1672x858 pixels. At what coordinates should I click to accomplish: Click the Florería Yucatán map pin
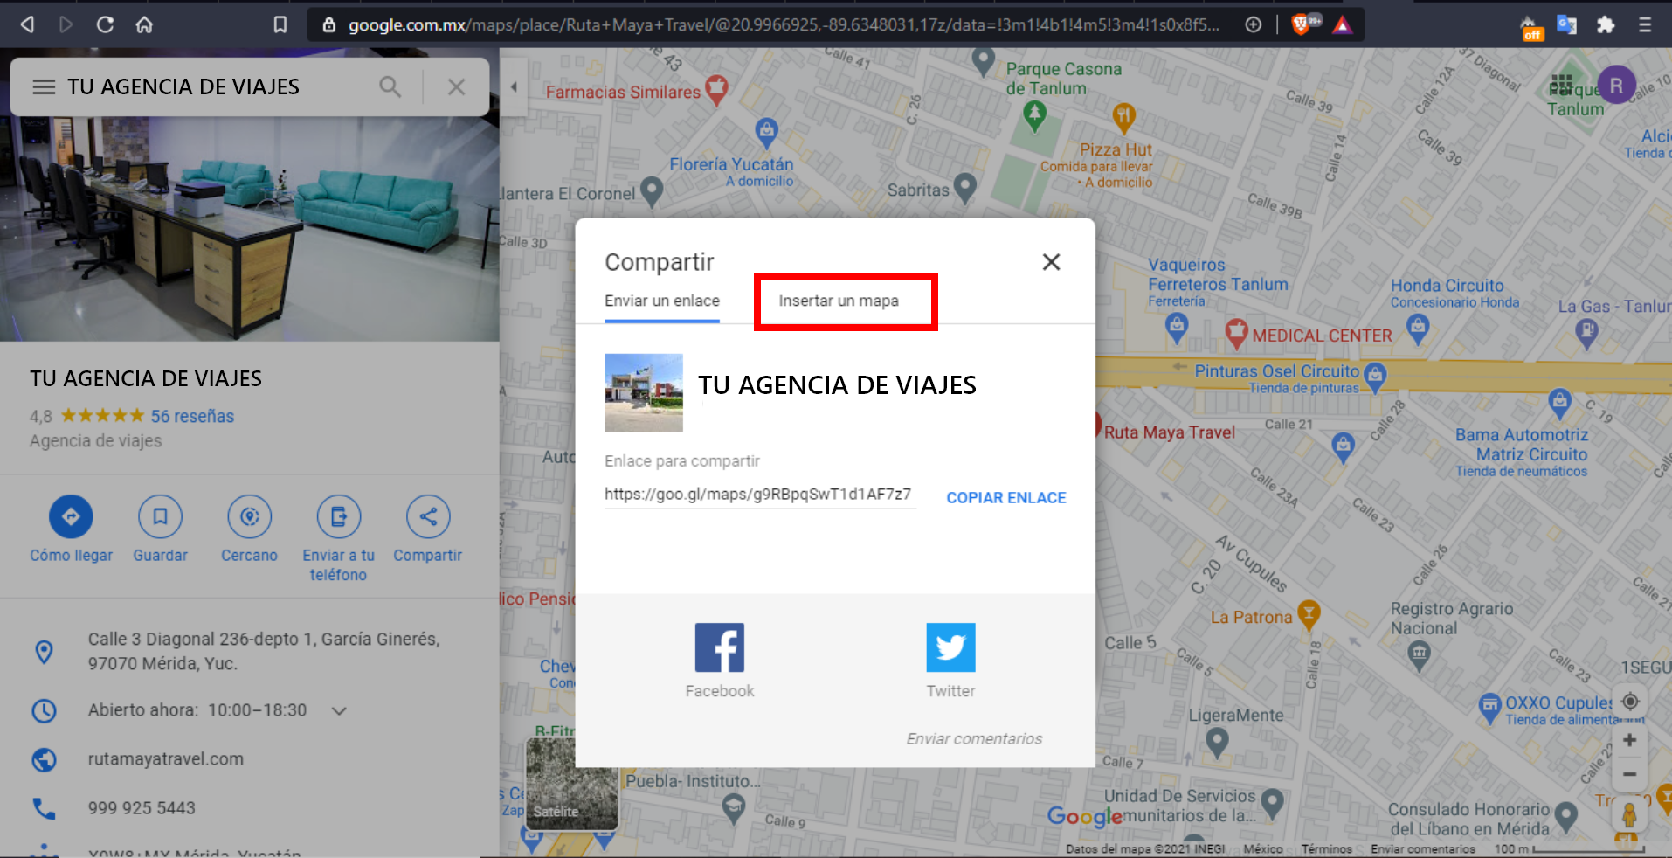coord(767,133)
